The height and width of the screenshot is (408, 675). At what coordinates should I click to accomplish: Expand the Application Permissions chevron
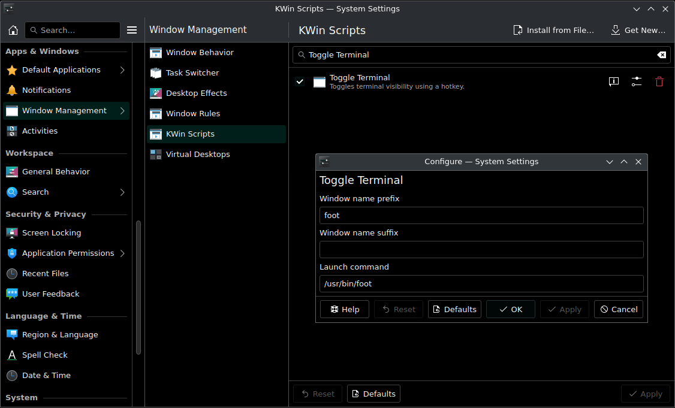122,253
